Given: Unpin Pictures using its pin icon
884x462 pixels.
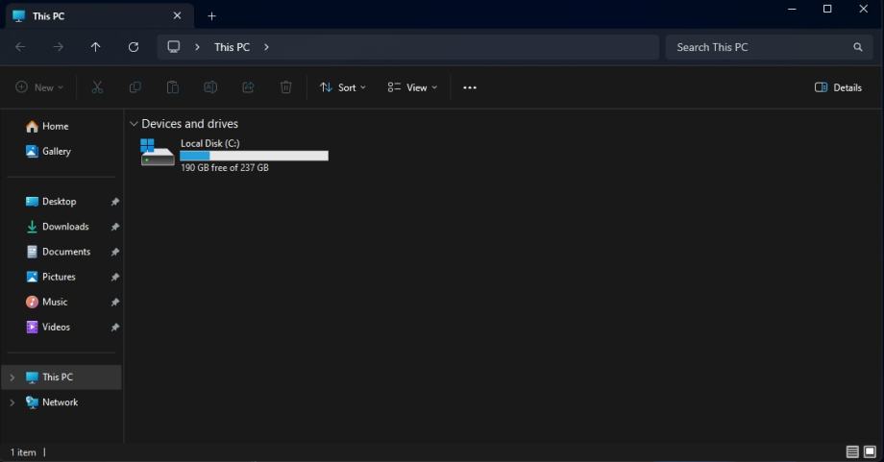Looking at the screenshot, I should 115,277.
